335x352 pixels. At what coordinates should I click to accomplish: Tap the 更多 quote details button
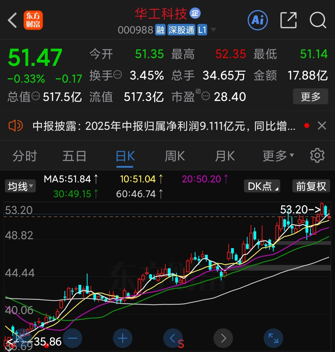(x=310, y=97)
